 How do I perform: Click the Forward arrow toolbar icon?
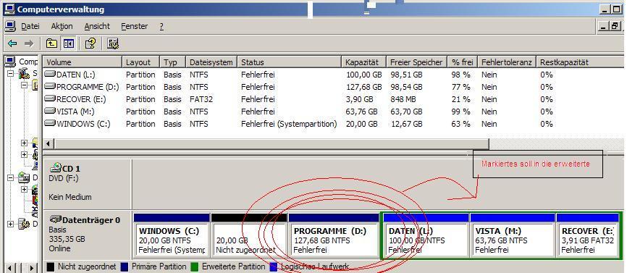pos(29,43)
